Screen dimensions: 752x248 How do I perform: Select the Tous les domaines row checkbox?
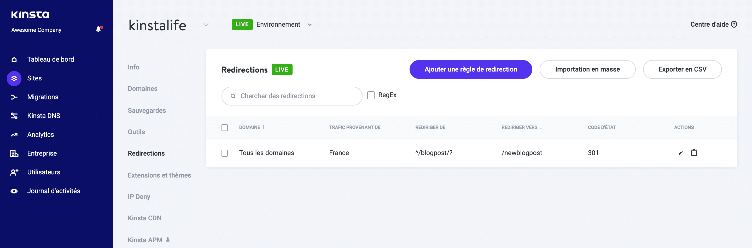[x=224, y=153]
